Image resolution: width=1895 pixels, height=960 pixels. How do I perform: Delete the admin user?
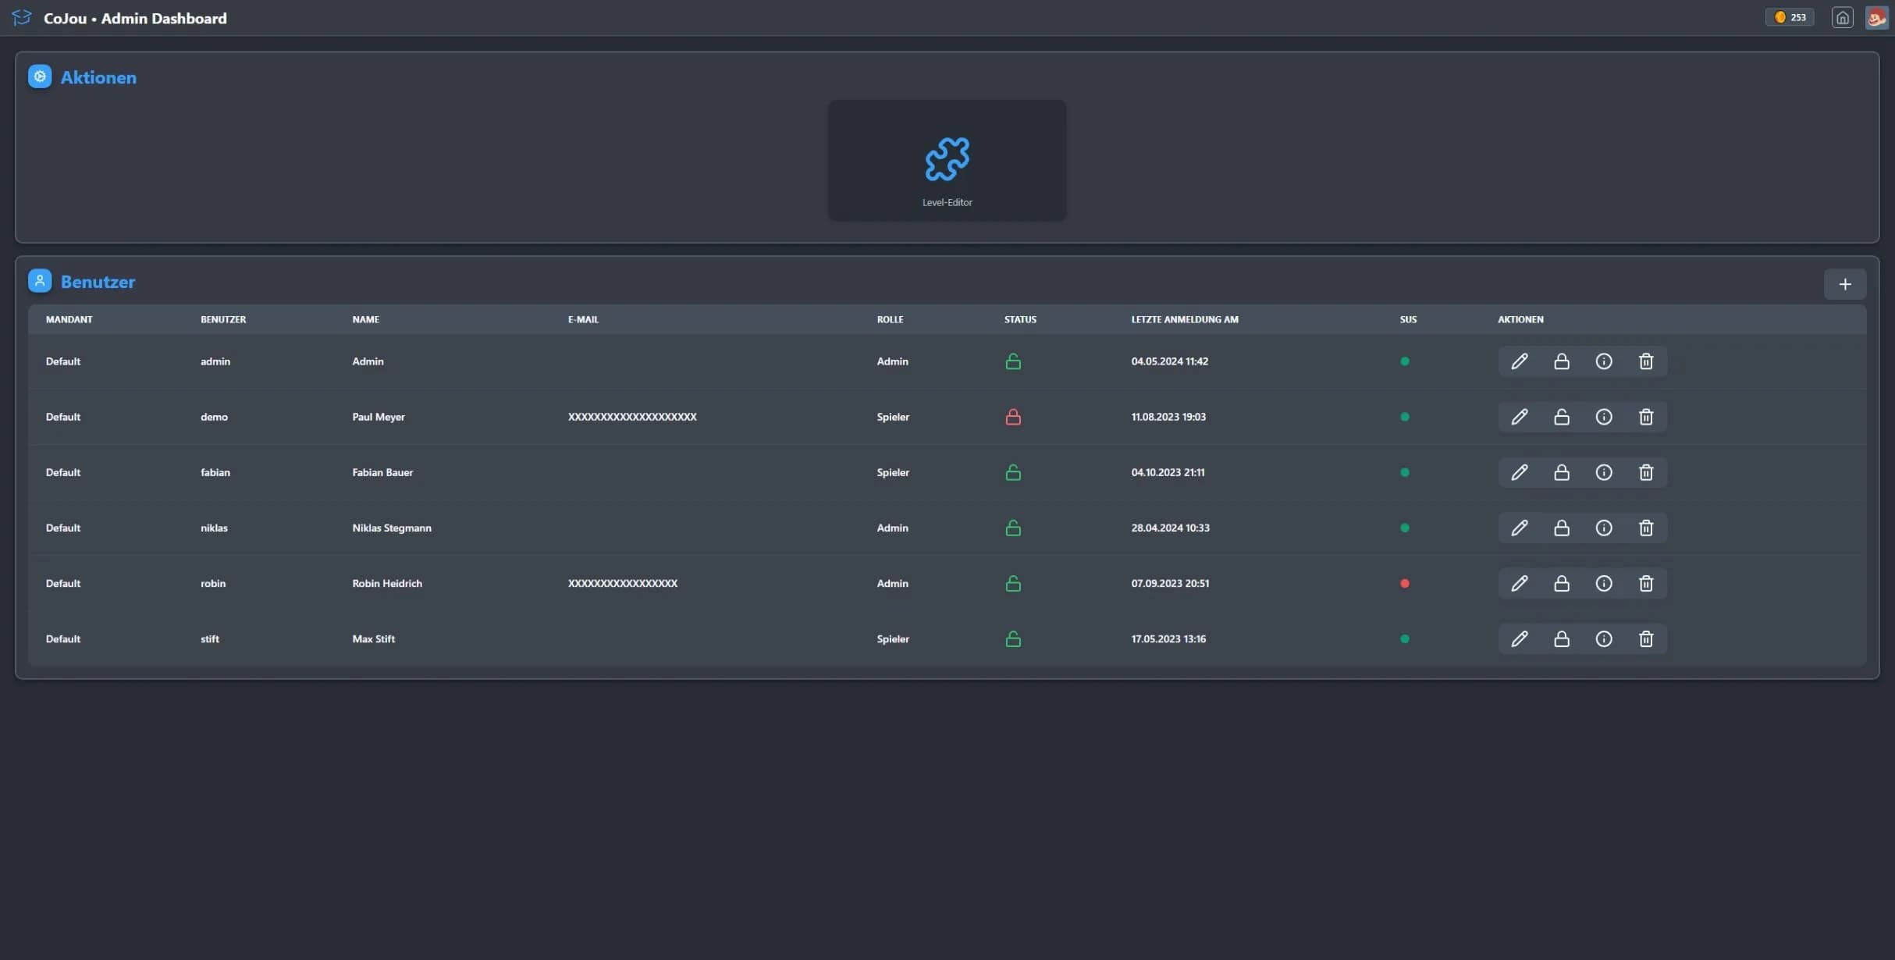(1645, 361)
